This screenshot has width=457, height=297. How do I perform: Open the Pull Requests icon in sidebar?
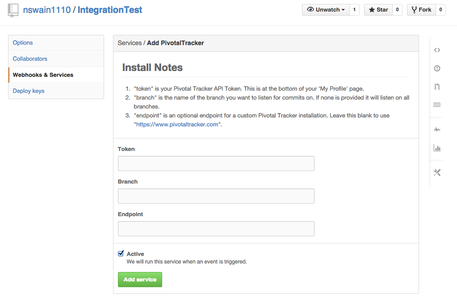tap(437, 87)
